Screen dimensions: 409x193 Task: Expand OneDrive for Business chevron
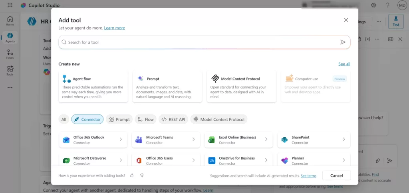point(266,160)
